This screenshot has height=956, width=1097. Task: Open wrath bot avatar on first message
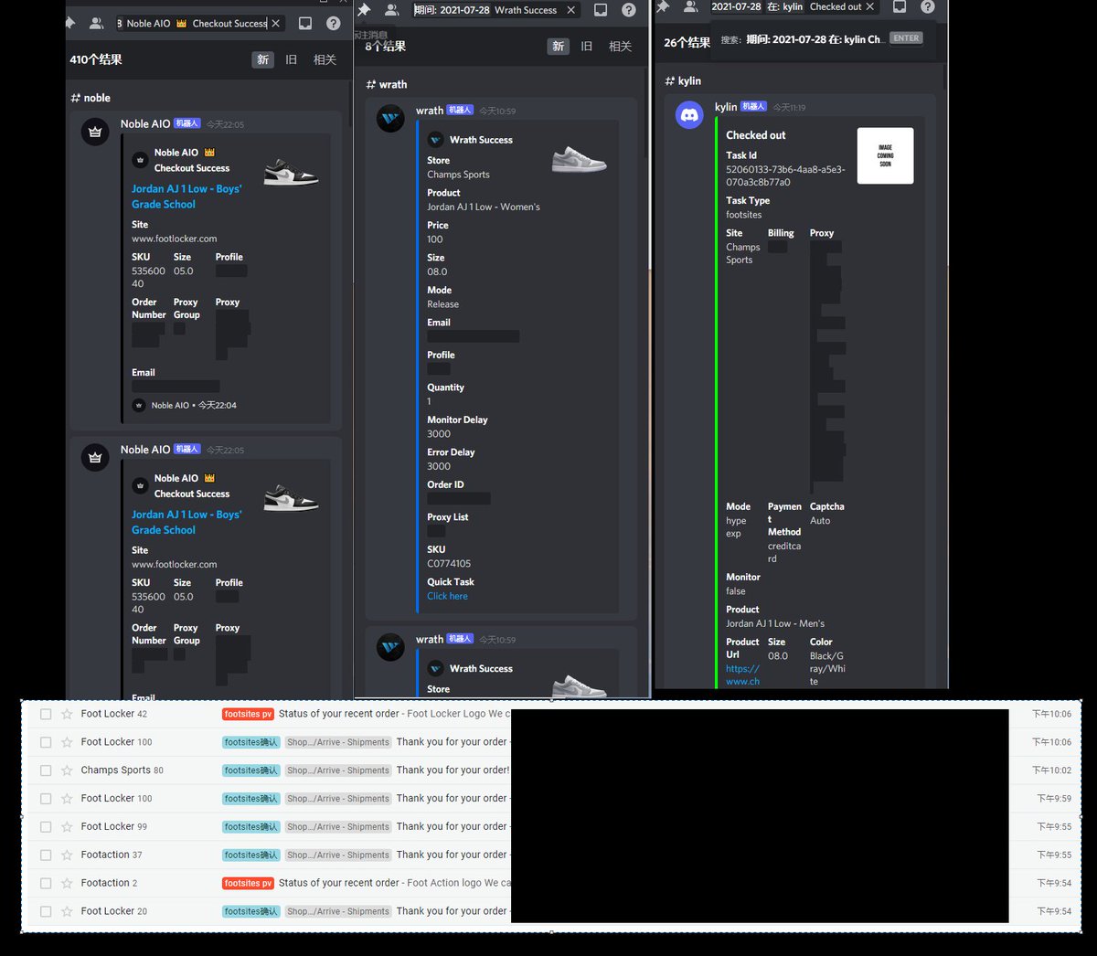coord(390,119)
